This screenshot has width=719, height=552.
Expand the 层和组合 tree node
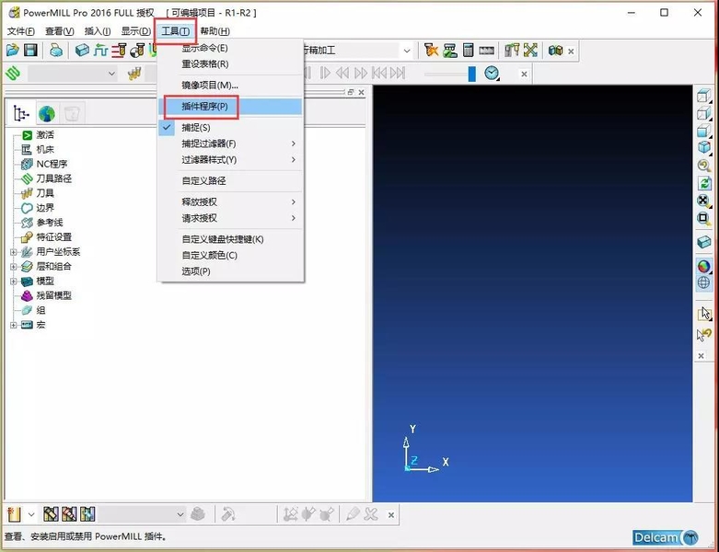[14, 267]
